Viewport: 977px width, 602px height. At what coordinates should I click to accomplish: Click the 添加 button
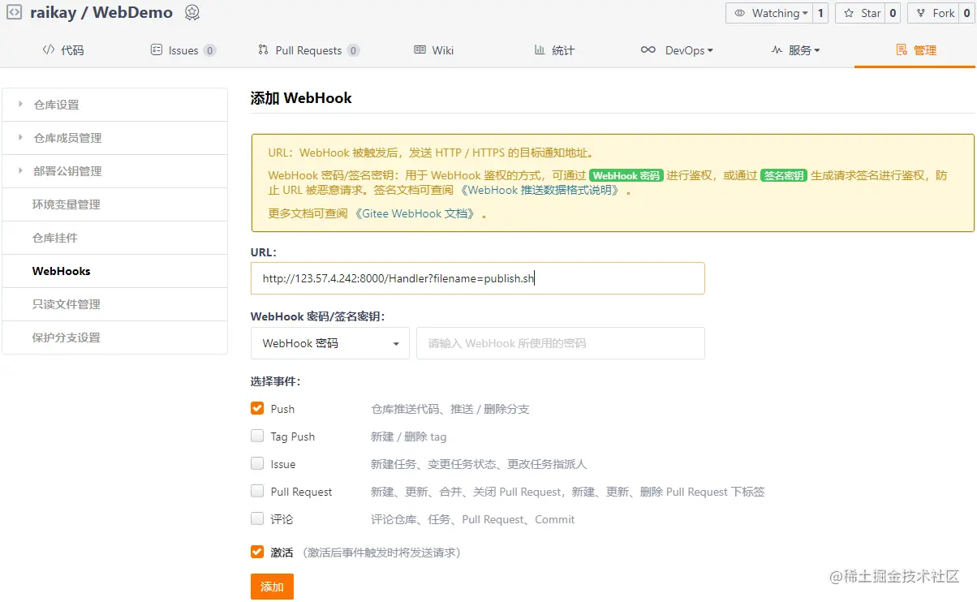coord(272,587)
